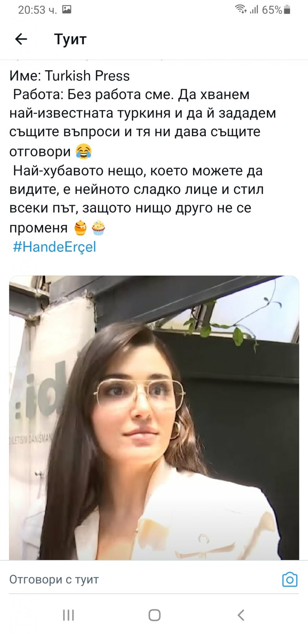
Task: Tap the Wi-Fi icon in status bar
Action: [x=241, y=9]
